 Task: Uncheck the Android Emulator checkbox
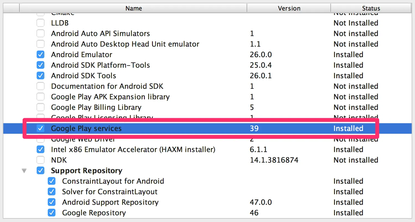click(41, 55)
